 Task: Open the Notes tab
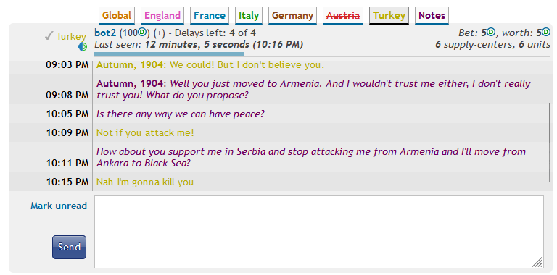coord(432,16)
